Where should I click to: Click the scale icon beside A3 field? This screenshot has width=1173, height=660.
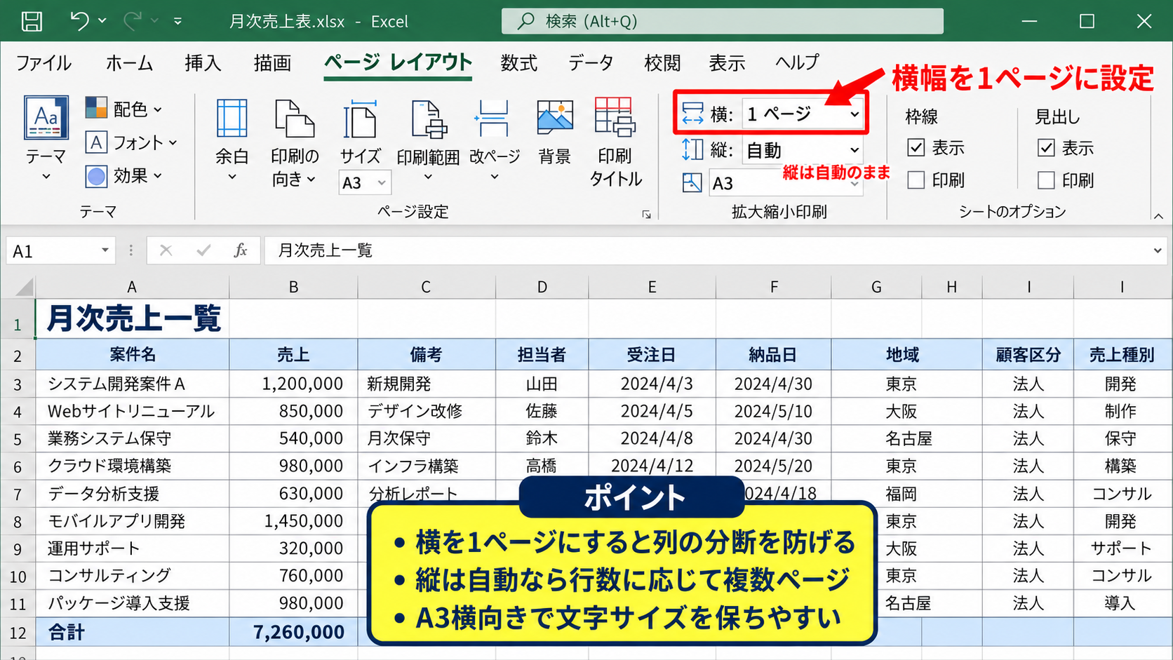click(x=692, y=183)
